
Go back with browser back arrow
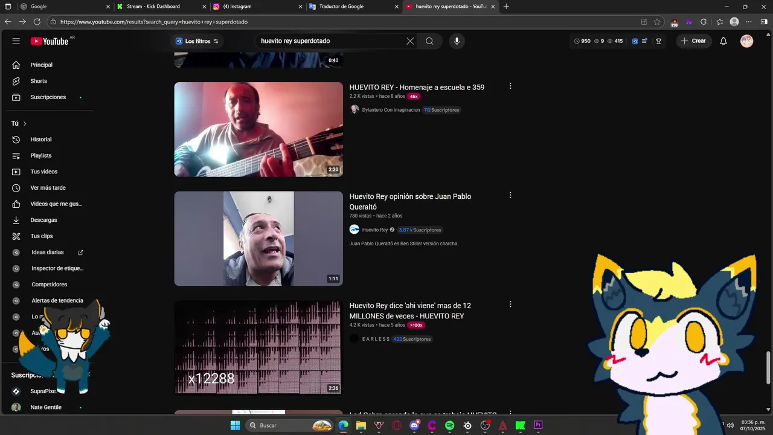(x=8, y=22)
